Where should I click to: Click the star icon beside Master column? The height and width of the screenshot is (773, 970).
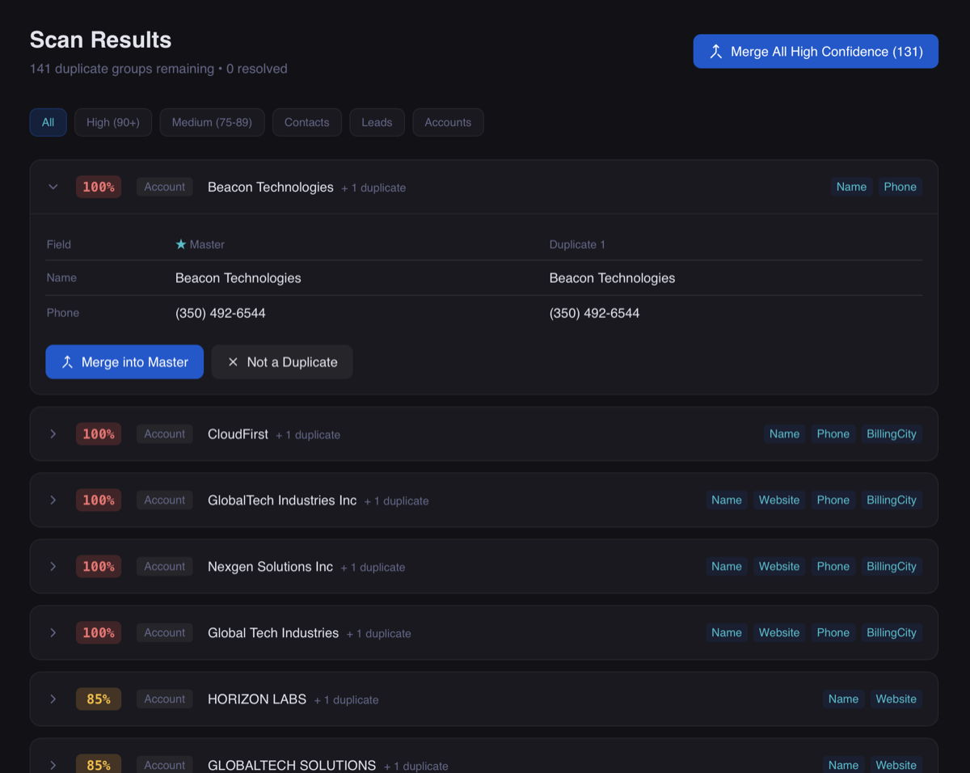click(x=181, y=244)
